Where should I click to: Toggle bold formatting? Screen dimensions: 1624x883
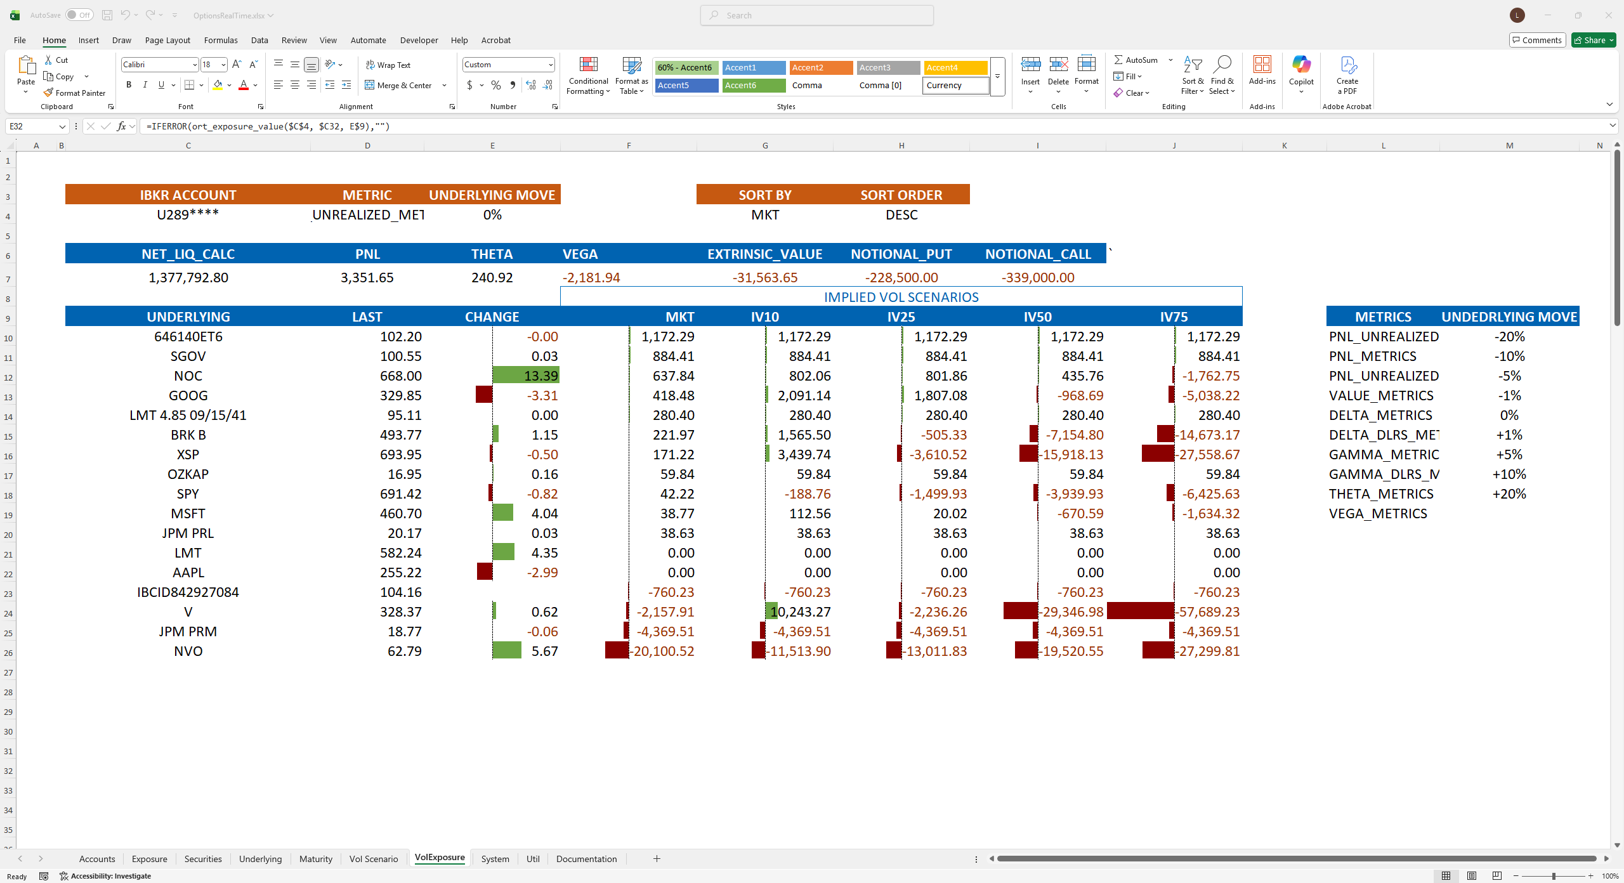click(x=129, y=84)
